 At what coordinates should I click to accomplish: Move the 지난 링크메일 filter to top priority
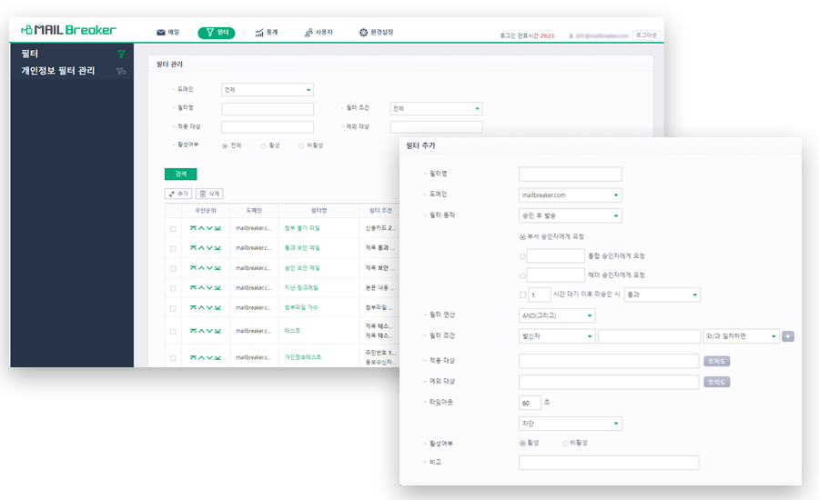tap(193, 287)
